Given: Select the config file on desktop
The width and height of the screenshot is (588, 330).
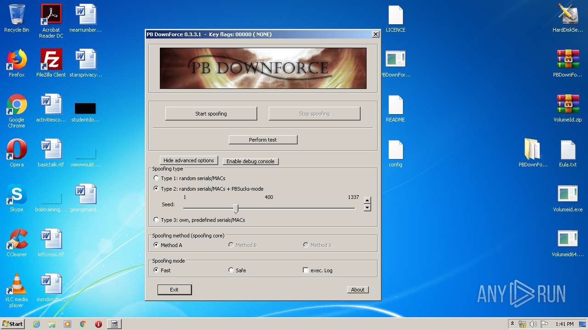Looking at the screenshot, I should tap(396, 153).
